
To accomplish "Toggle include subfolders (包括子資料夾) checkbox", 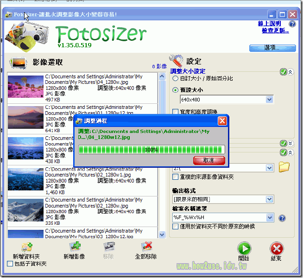I will point(10,264).
